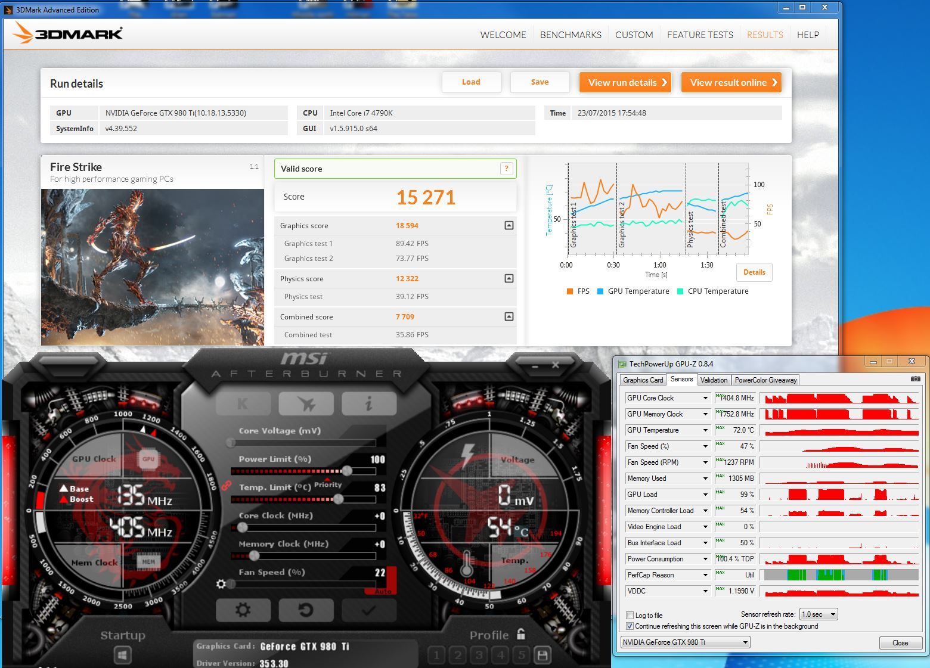
Task: Toggle the Startup Windows logo button in Afterburner
Action: coord(123,655)
